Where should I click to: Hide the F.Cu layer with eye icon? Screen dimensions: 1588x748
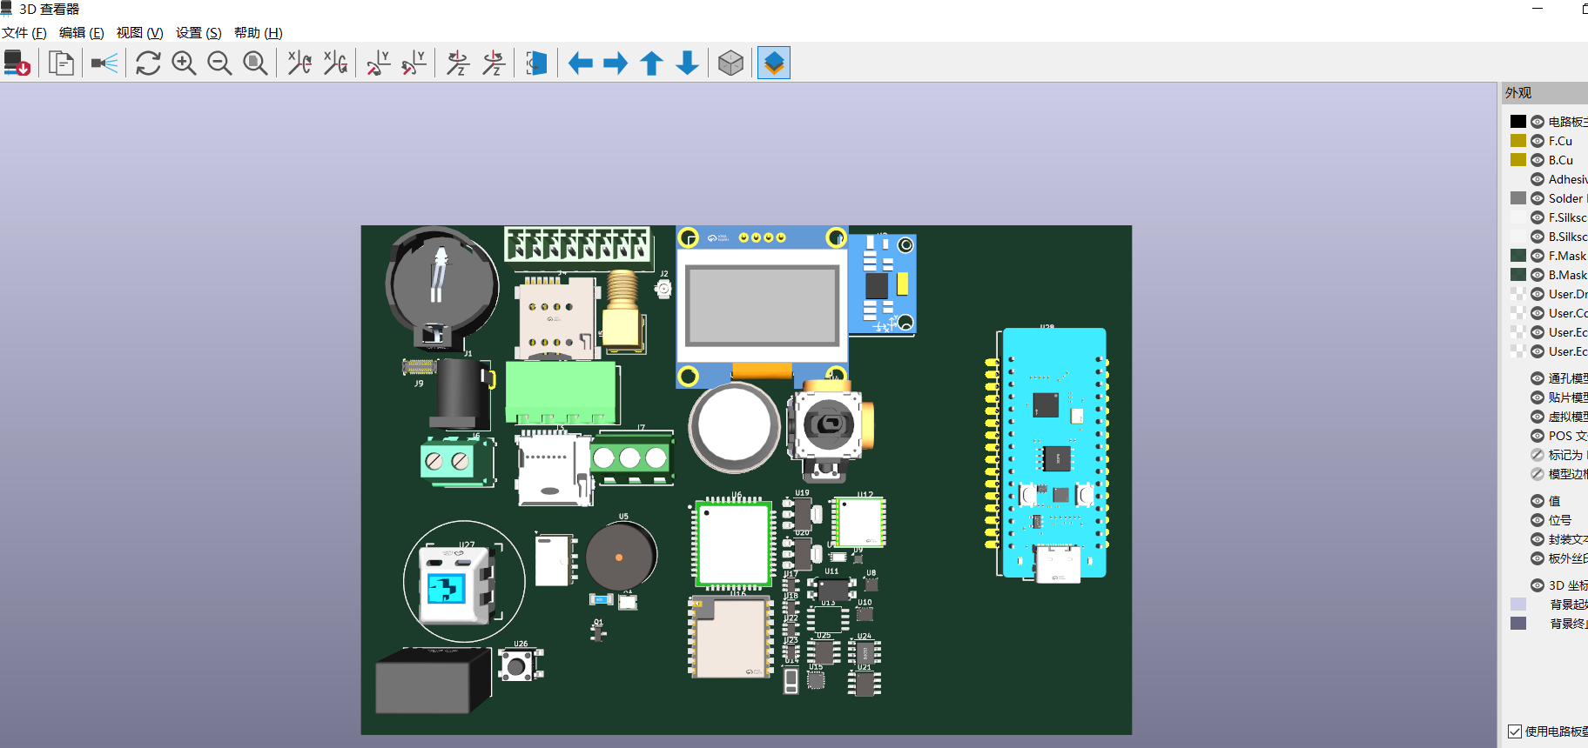(1538, 141)
